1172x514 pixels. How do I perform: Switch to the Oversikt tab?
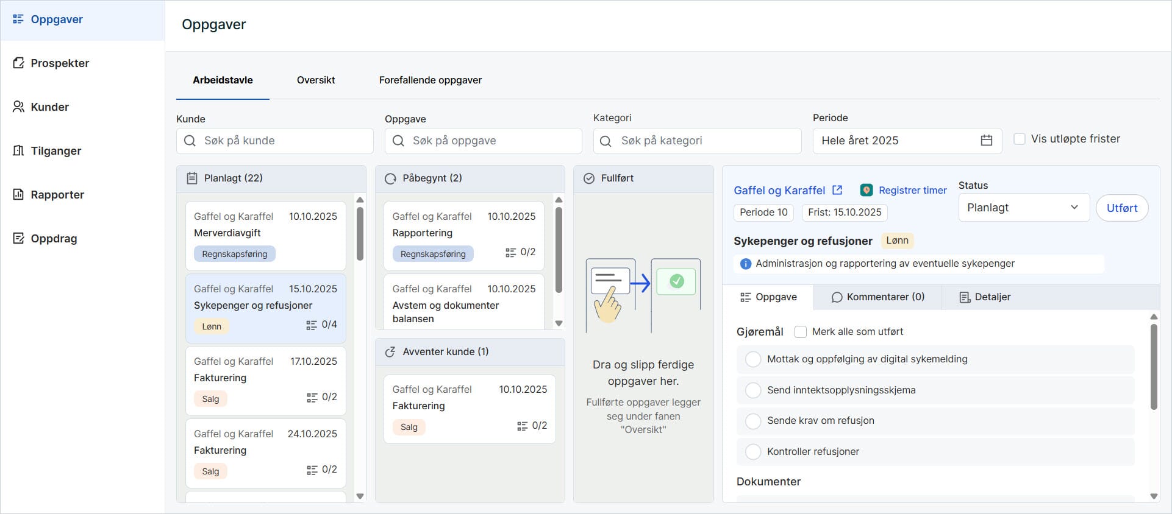click(x=316, y=80)
